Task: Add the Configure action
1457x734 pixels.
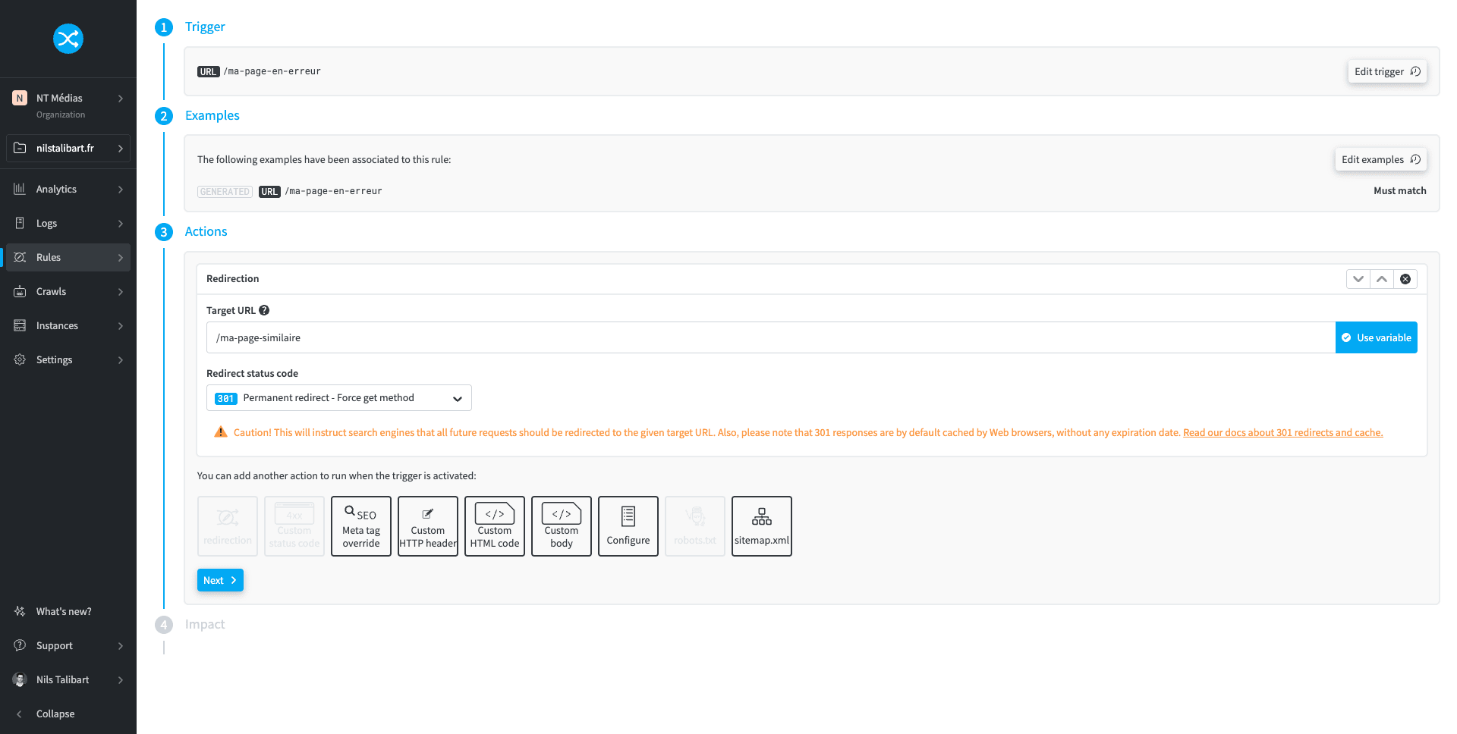Action: (628, 526)
